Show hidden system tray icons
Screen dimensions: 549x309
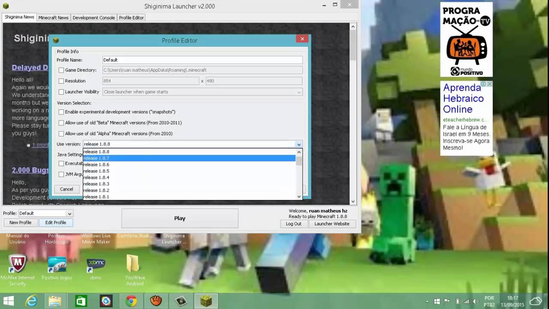(x=427, y=301)
